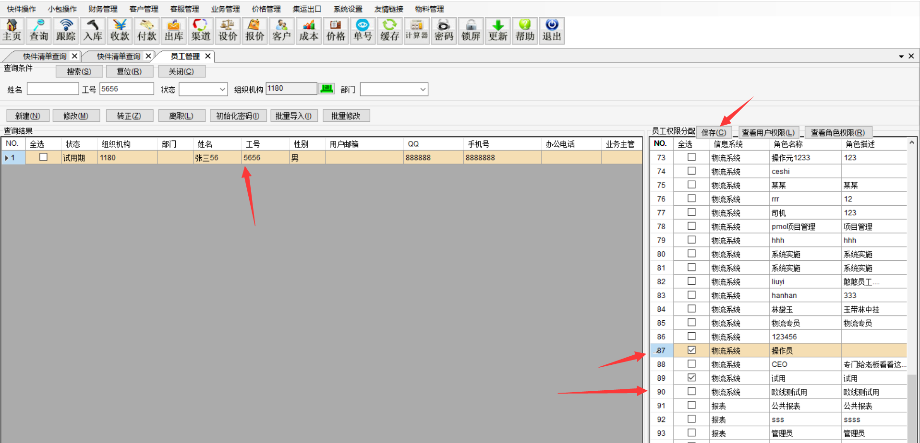Open tab list dropdown arrow at right
This screenshot has width=920, height=443.
tap(901, 57)
